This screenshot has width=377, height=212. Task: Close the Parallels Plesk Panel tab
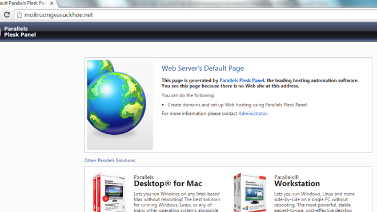[51, 3]
